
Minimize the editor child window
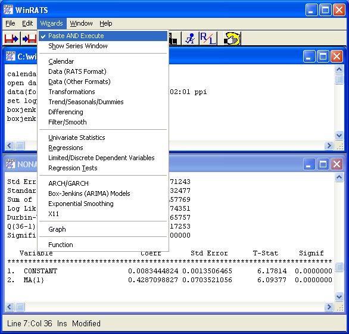(309, 57)
